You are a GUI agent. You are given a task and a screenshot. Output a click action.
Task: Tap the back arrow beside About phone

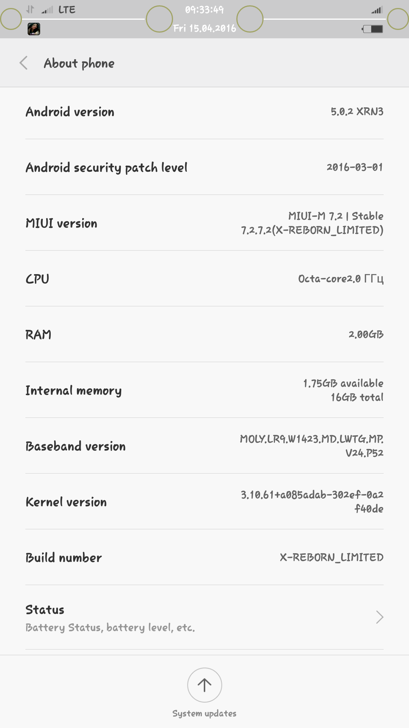coord(23,63)
